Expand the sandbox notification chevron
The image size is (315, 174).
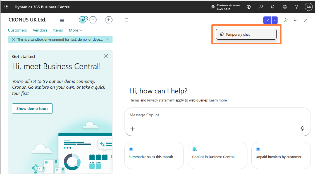108,39
